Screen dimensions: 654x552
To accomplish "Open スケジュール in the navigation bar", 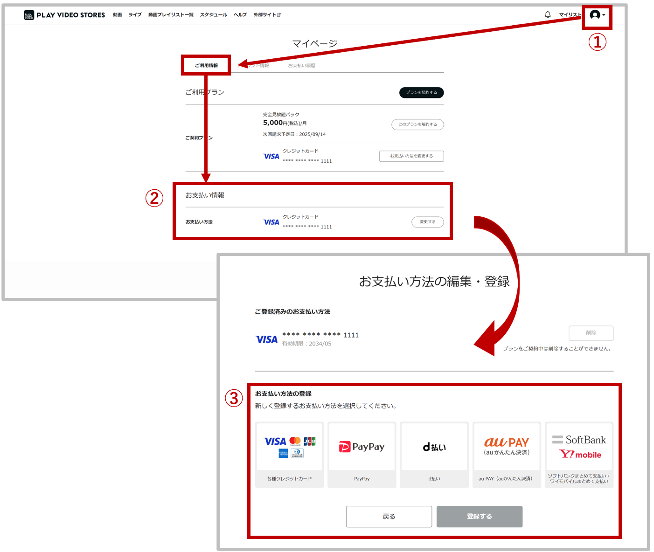I will 213,15.
